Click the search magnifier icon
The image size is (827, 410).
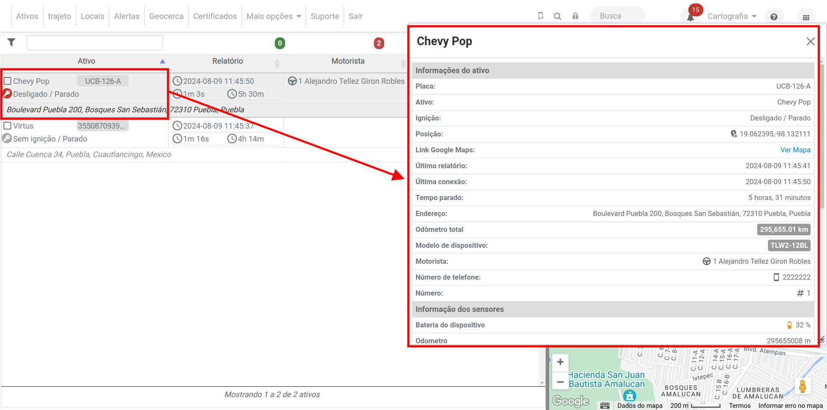pyautogui.click(x=557, y=16)
